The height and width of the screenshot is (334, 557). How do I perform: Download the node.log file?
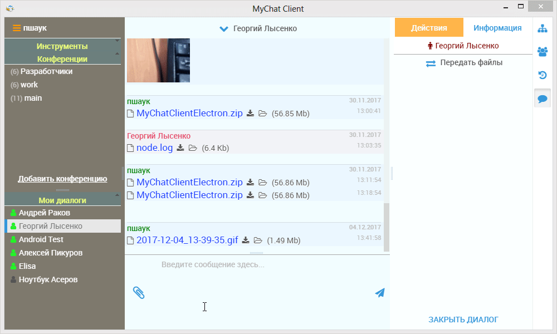click(180, 148)
